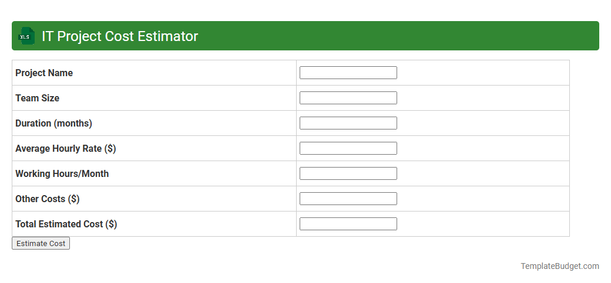Click the Total Estimated Cost ($) label
The image size is (611, 283).
[x=66, y=224]
